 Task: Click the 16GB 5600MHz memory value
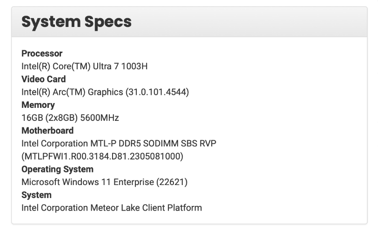[70, 118]
